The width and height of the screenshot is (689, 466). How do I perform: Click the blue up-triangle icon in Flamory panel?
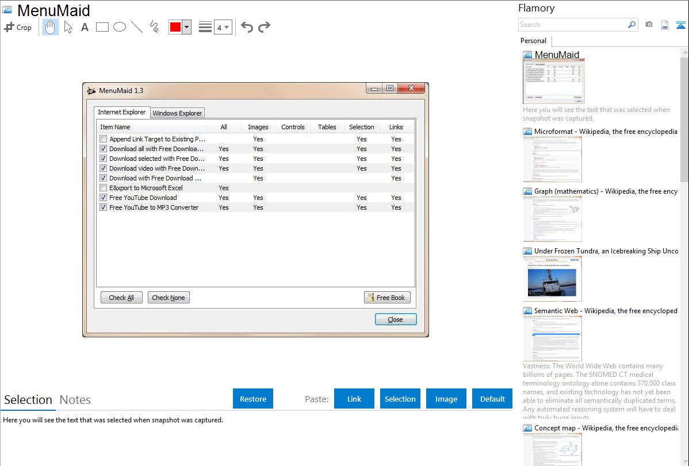tap(680, 25)
